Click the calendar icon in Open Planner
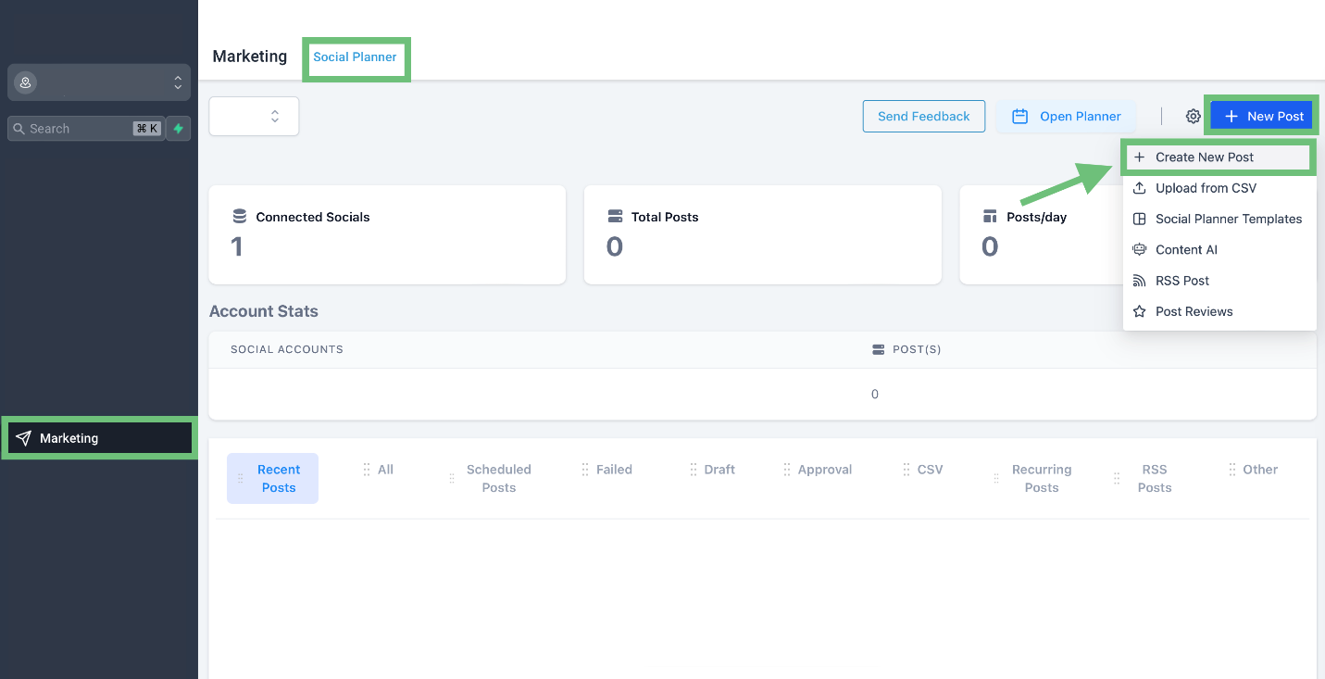1325x679 pixels. (1019, 117)
